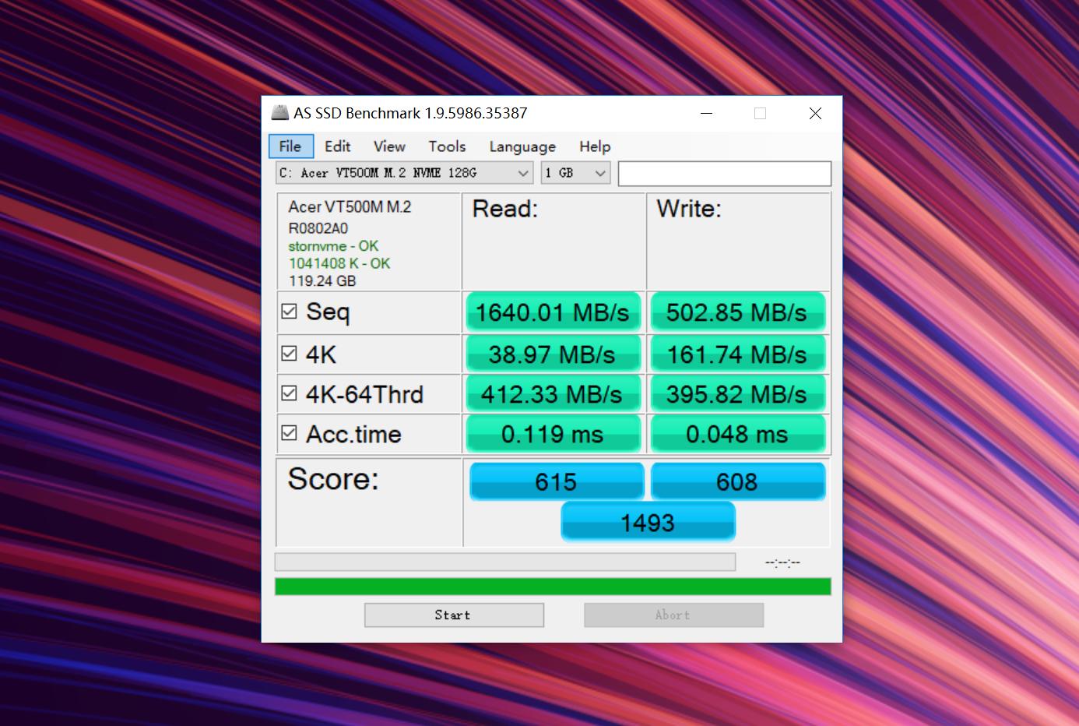Click the Acc.time test label
The image size is (1079, 726).
click(353, 434)
